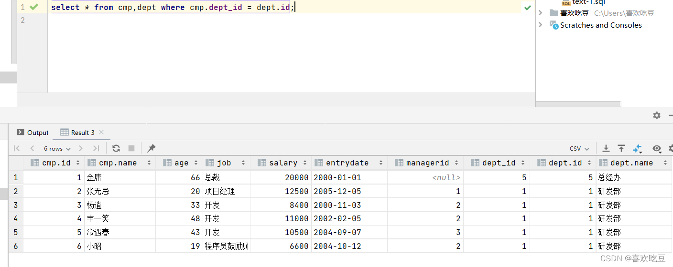Viewport: 673px width, 267px height.
Task: Click the Scratches and Consoles icon
Action: 554,25
